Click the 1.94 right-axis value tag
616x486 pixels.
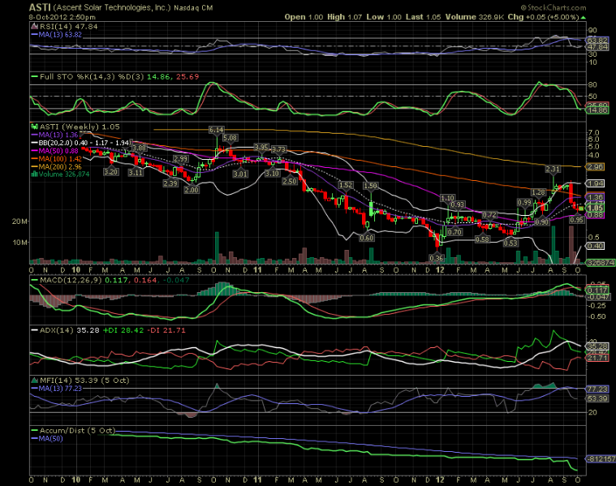coord(595,183)
